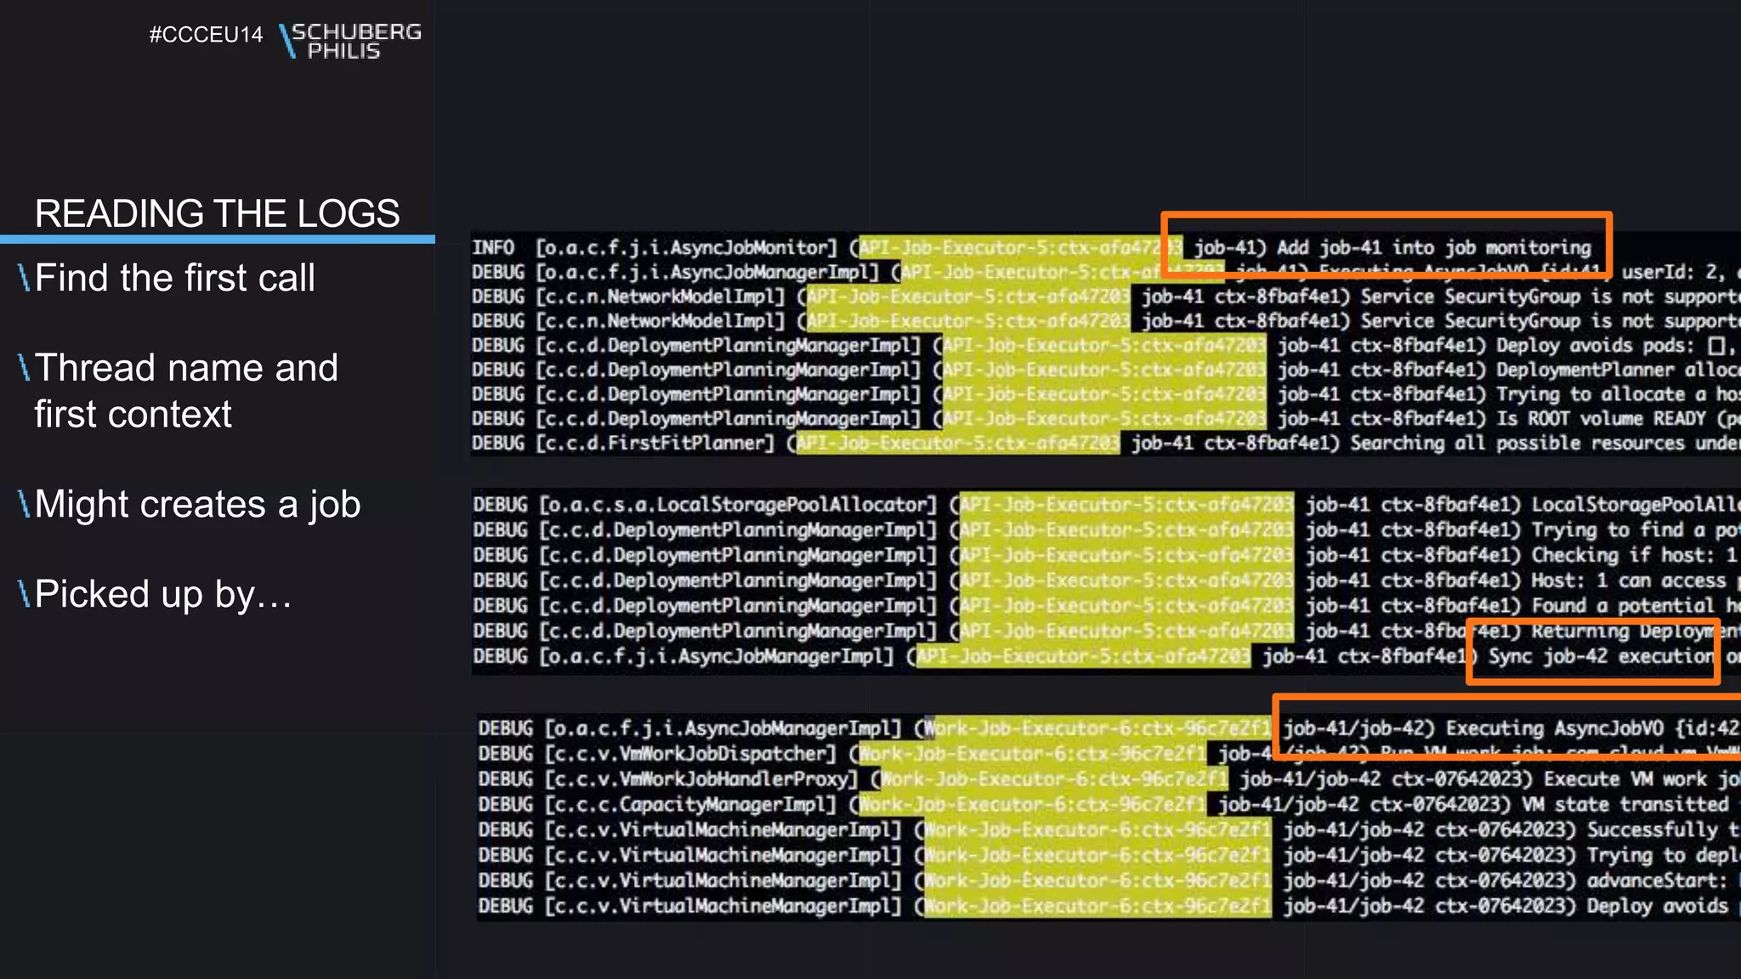Select the 'Sync job-42 execution' log line
Viewport: 1741px width, 979px height.
1107,657
